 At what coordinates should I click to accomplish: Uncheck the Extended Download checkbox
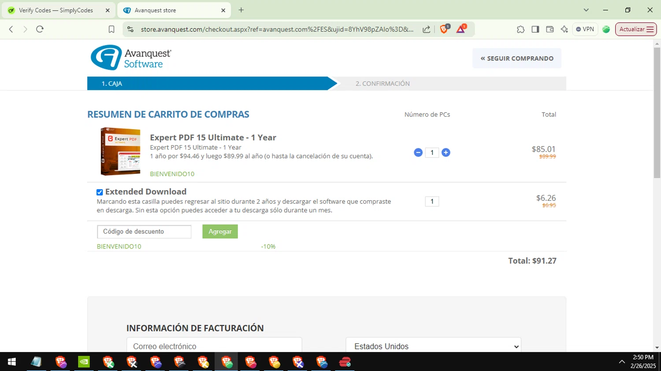(100, 192)
